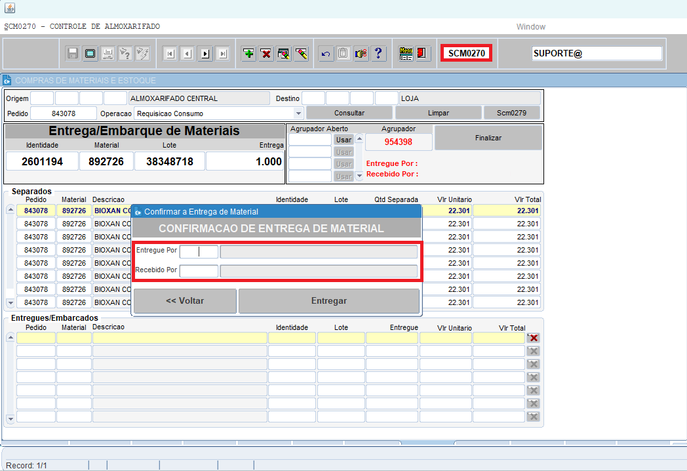The height and width of the screenshot is (471, 687).
Task: Click the blue question mark help icon
Action: (x=378, y=54)
